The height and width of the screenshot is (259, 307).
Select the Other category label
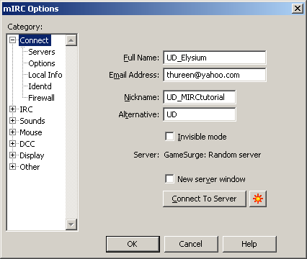coord(30,167)
